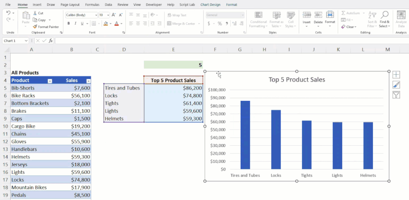This screenshot has height=200, width=409.
Task: Click the Chart Filters funnel icon
Action: [x=396, y=95]
